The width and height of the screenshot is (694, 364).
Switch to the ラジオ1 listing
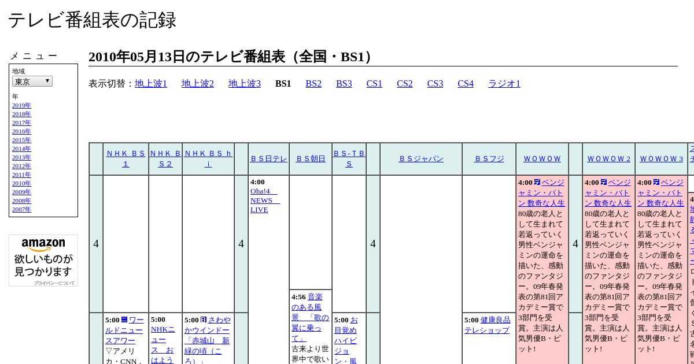(x=504, y=84)
